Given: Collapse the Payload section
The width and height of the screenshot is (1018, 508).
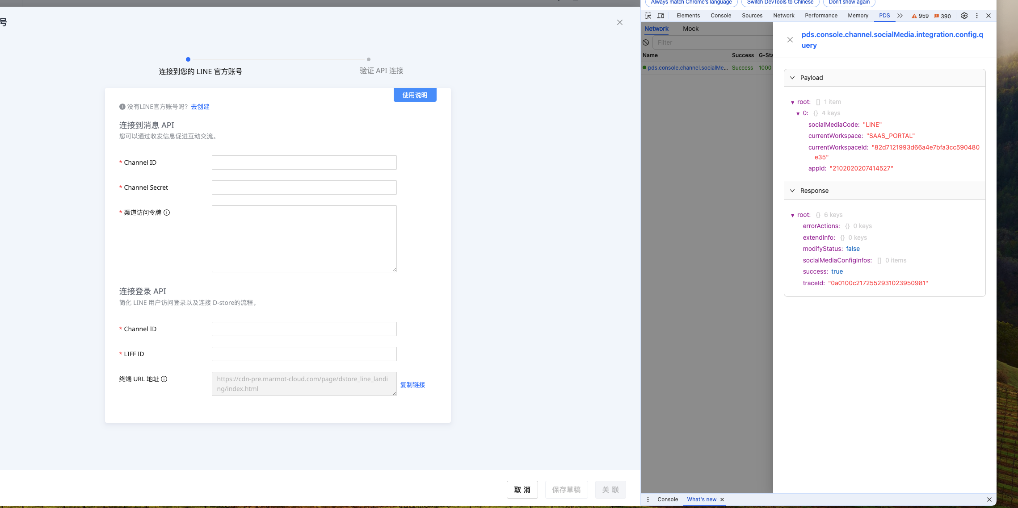Looking at the screenshot, I should tap(792, 78).
